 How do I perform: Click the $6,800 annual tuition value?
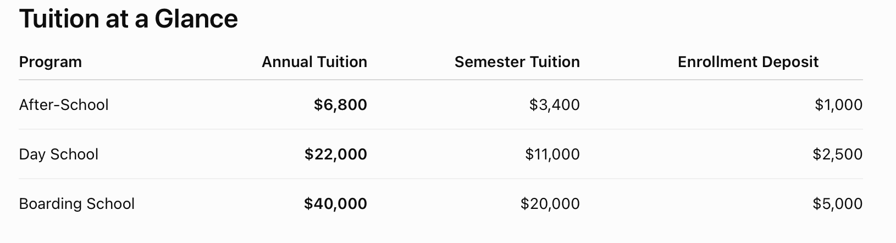(340, 104)
